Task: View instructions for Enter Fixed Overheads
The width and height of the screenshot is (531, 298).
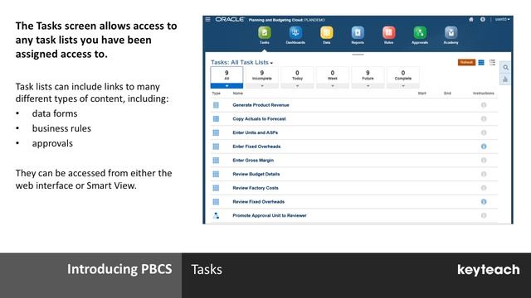Action: point(484,147)
